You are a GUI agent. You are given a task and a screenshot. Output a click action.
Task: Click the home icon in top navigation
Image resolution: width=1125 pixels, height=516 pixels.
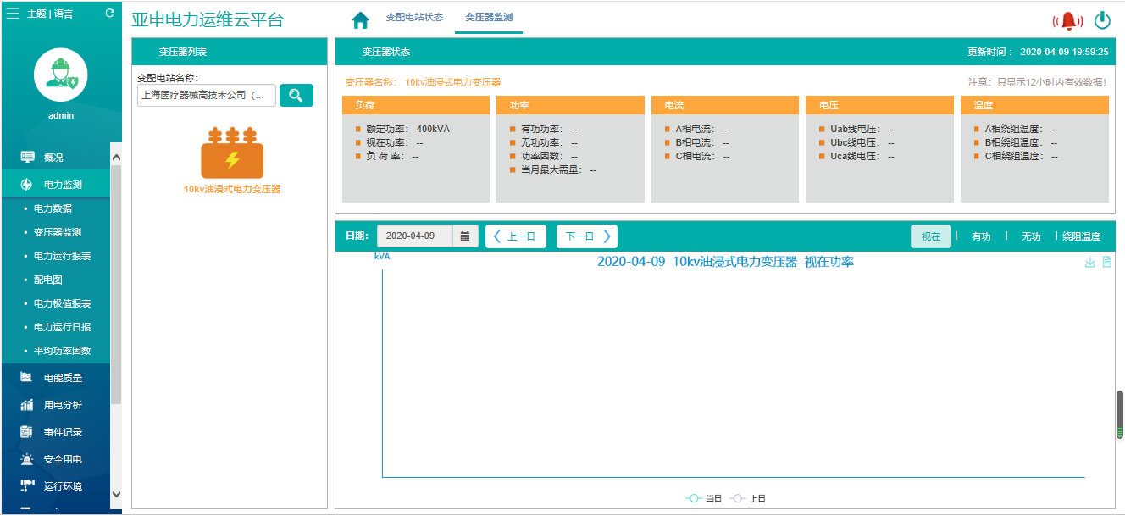pyautogui.click(x=361, y=19)
